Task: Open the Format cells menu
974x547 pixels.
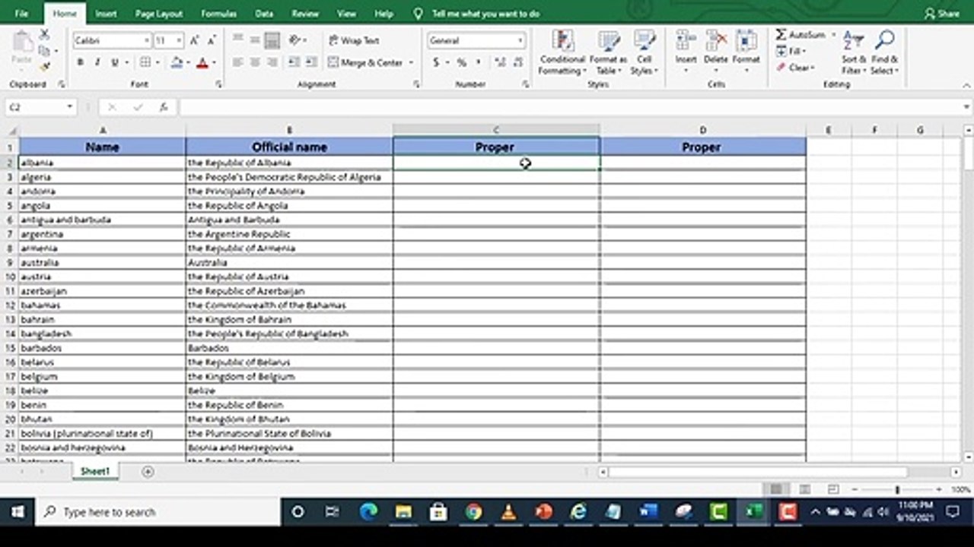Action: (746, 52)
